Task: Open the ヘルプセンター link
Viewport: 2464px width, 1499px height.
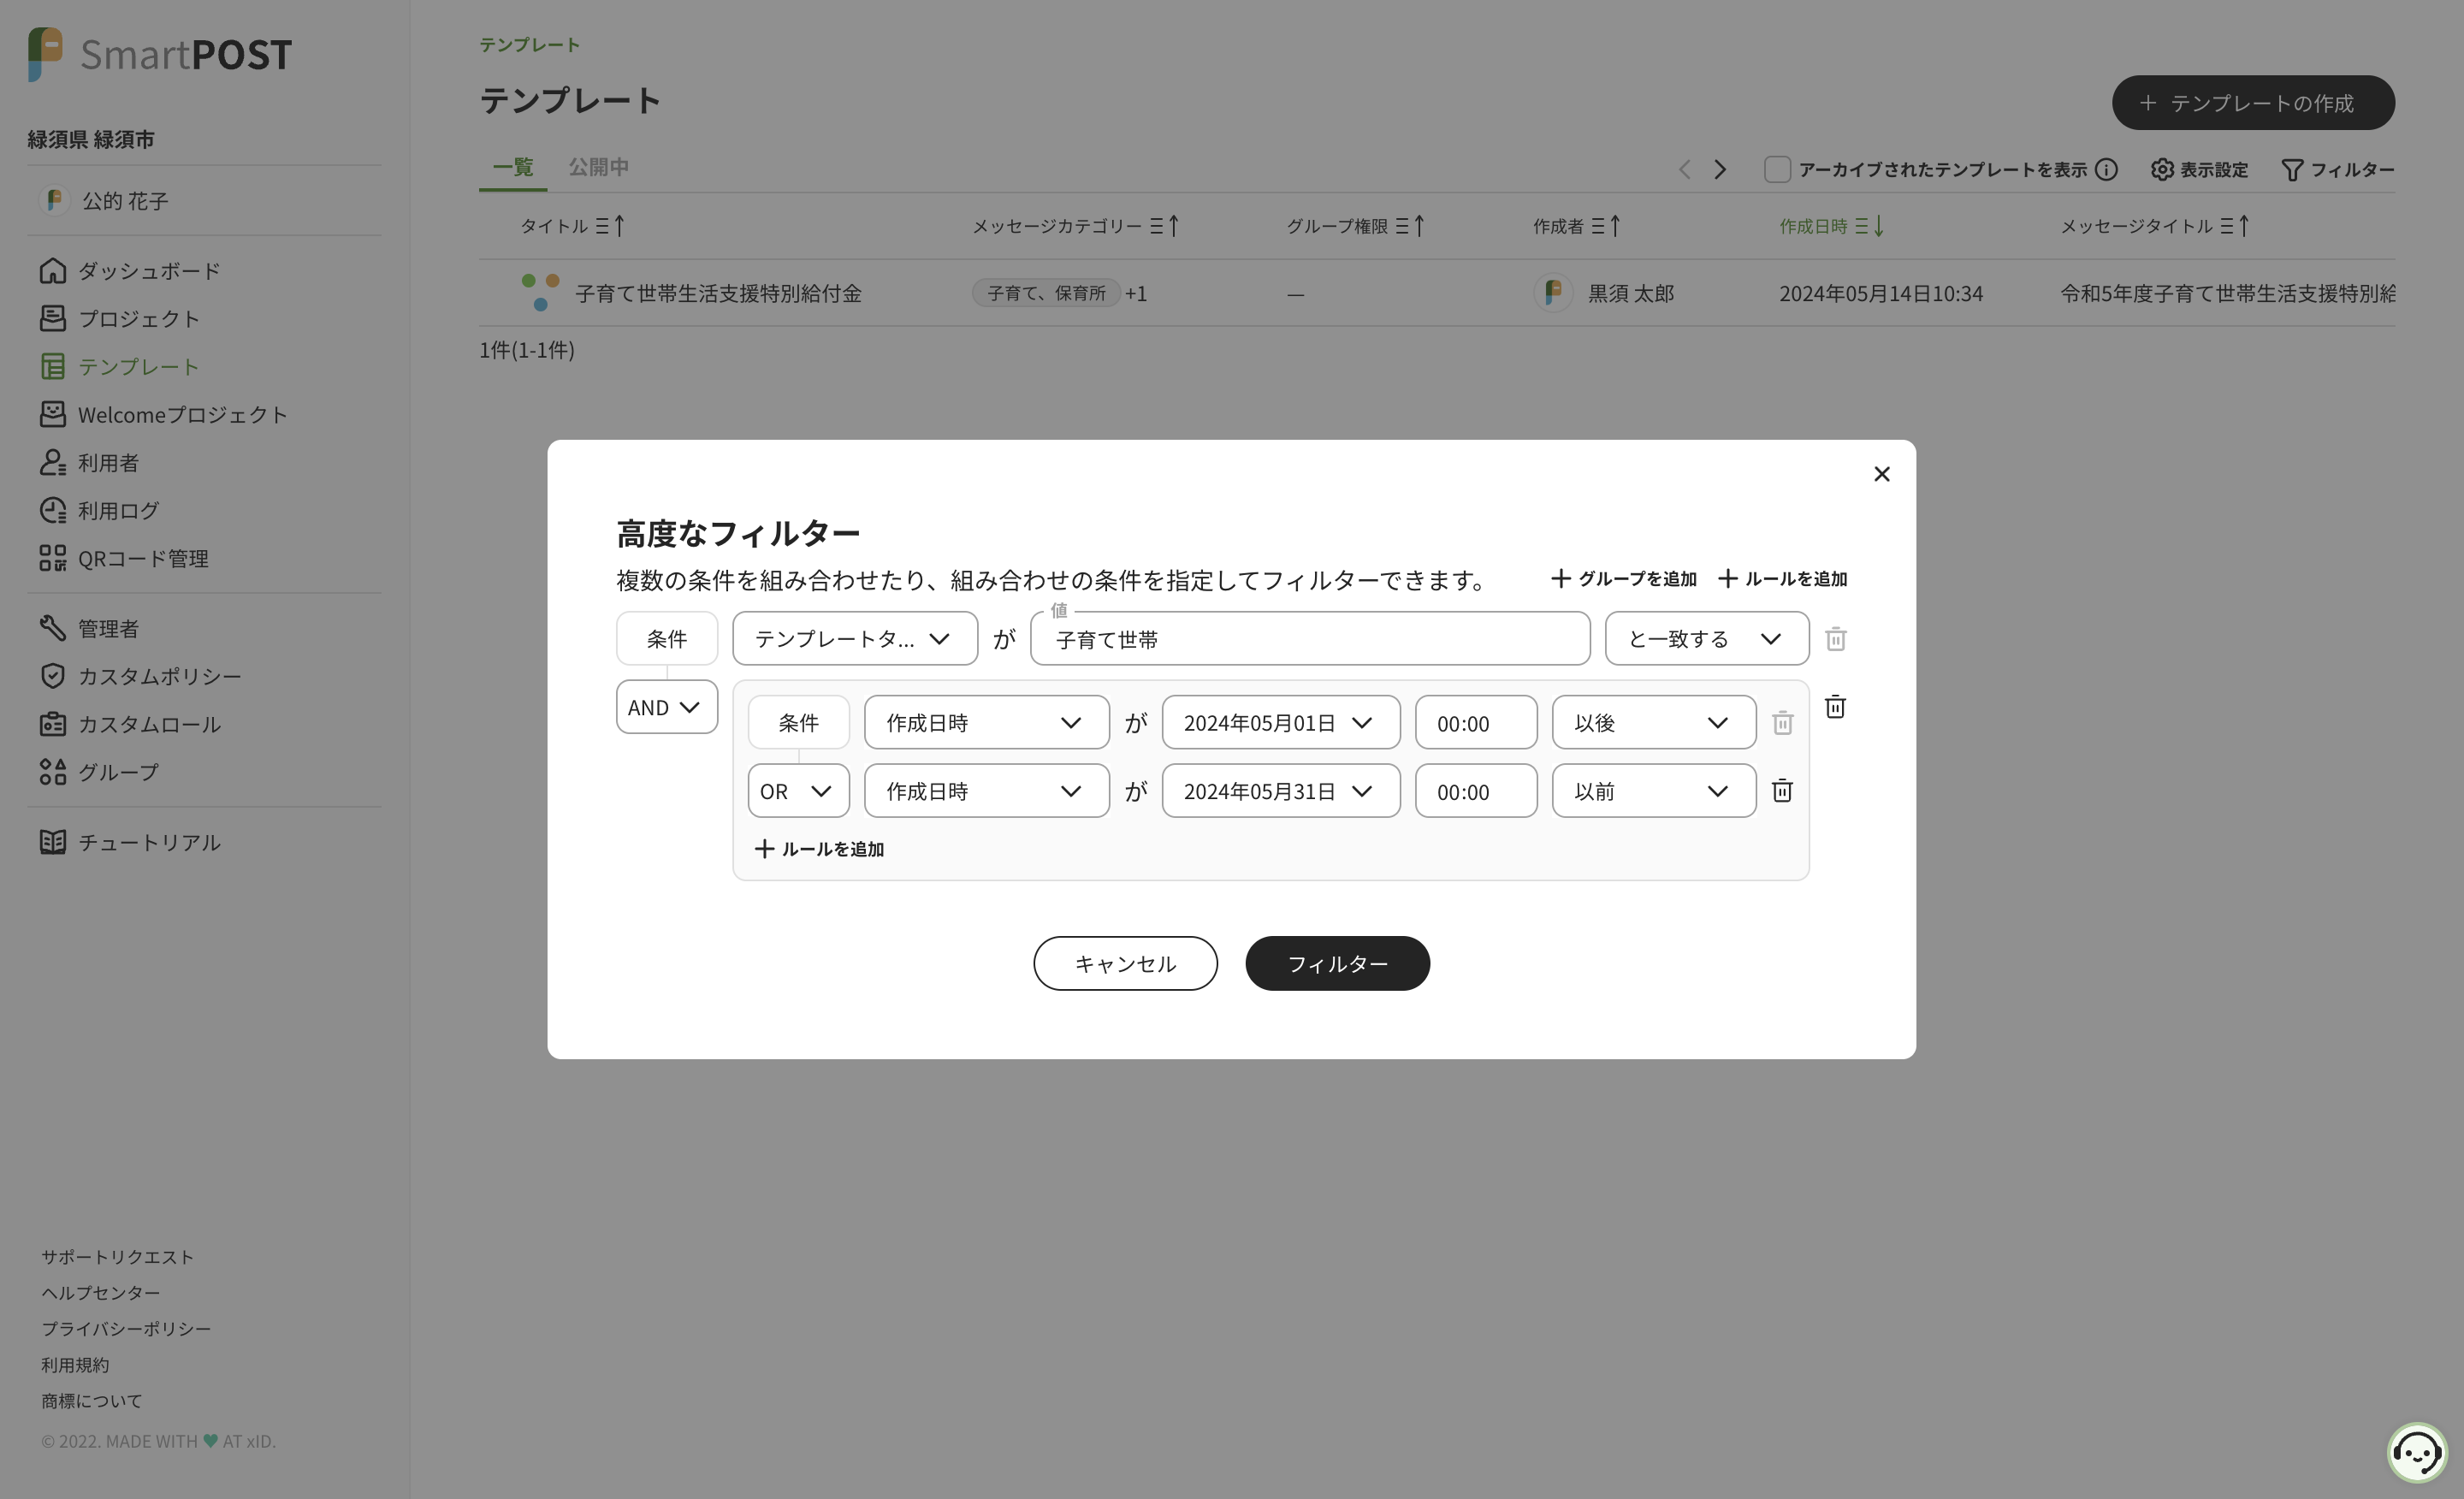Action: [100, 1293]
